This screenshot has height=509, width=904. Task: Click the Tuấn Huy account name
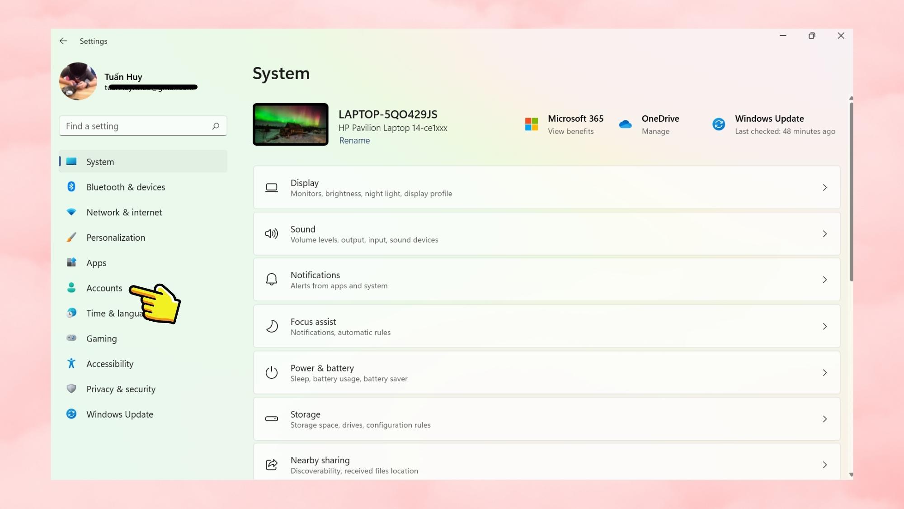123,77
